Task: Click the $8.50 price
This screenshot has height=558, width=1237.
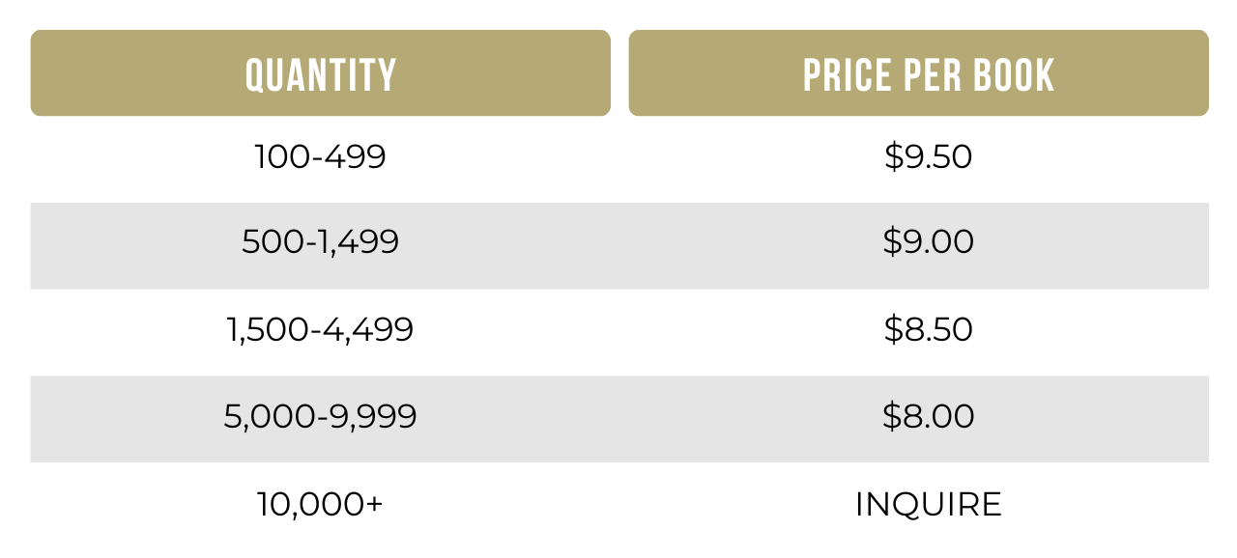Action: (928, 330)
